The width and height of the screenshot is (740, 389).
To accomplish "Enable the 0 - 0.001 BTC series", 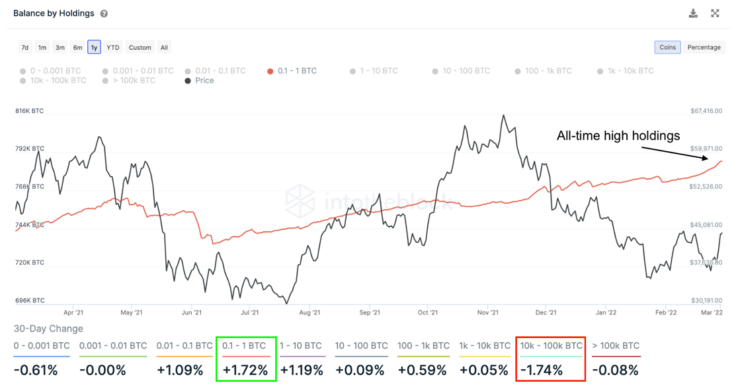I will (x=50, y=71).
